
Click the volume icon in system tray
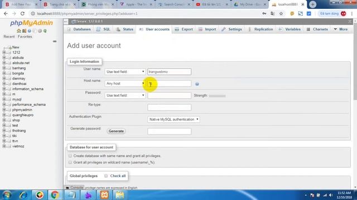pyautogui.click(x=331, y=195)
